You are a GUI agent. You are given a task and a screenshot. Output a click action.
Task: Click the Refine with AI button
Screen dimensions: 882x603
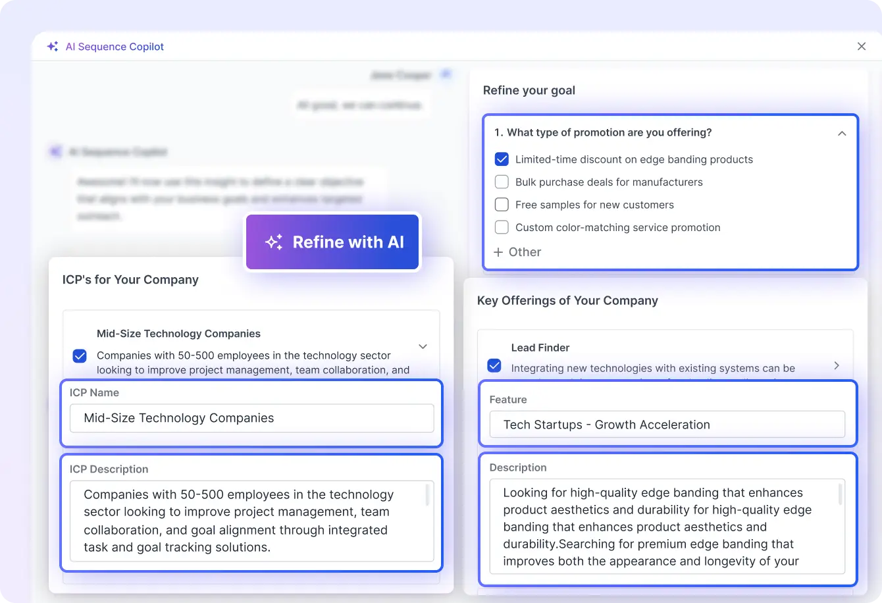pos(332,242)
